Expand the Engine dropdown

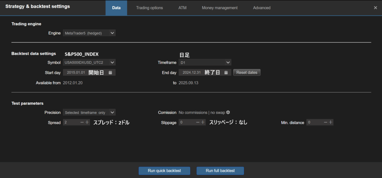89,33
